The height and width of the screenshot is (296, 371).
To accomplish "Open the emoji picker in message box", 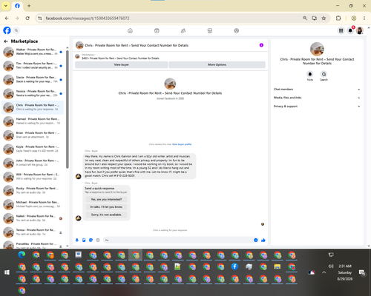I will pos(256,240).
